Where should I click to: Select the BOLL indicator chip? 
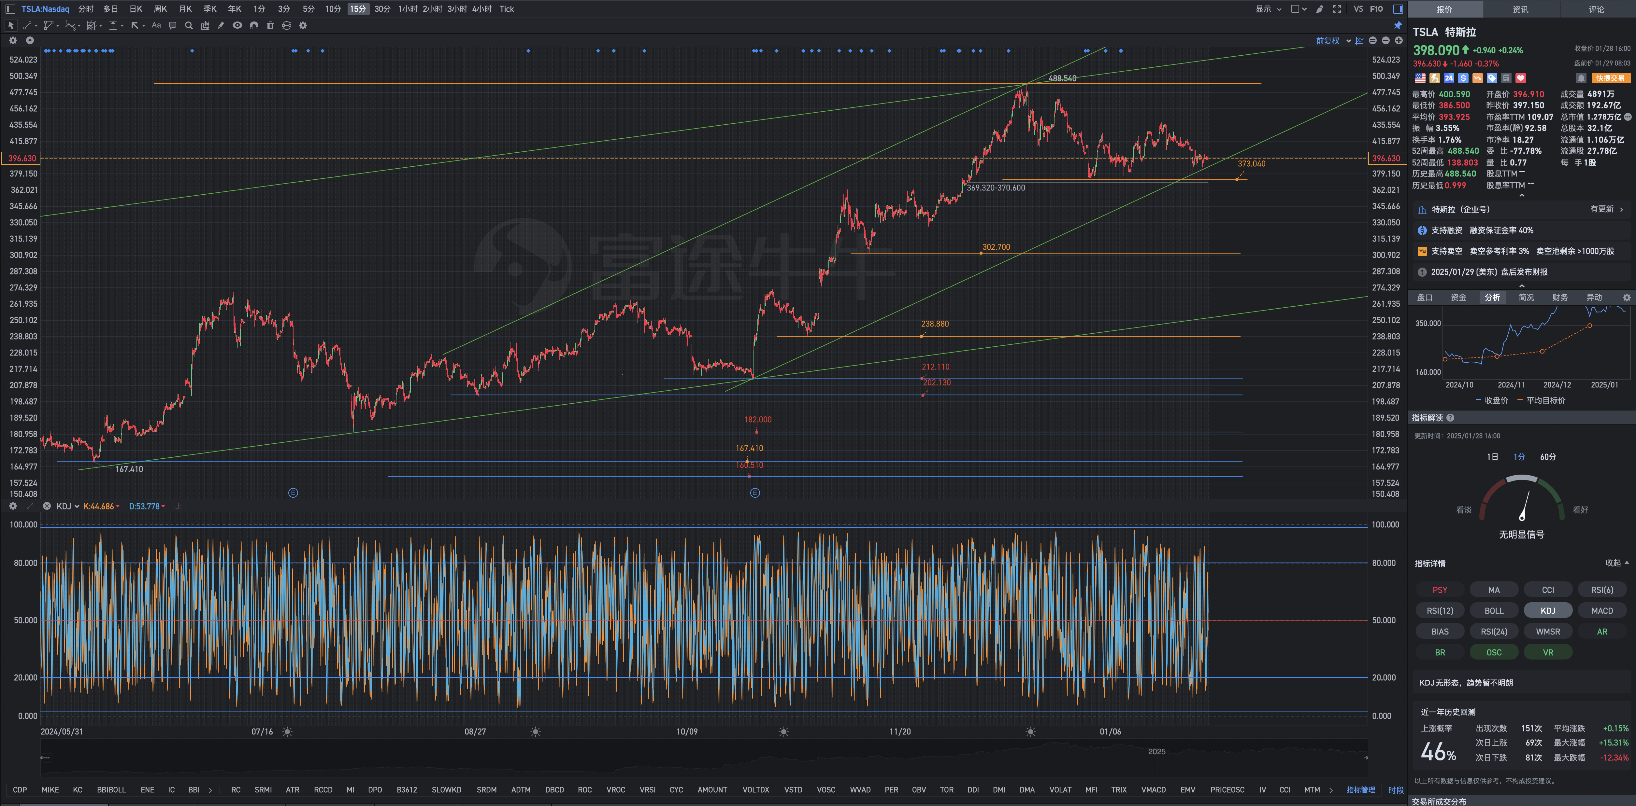point(1494,611)
